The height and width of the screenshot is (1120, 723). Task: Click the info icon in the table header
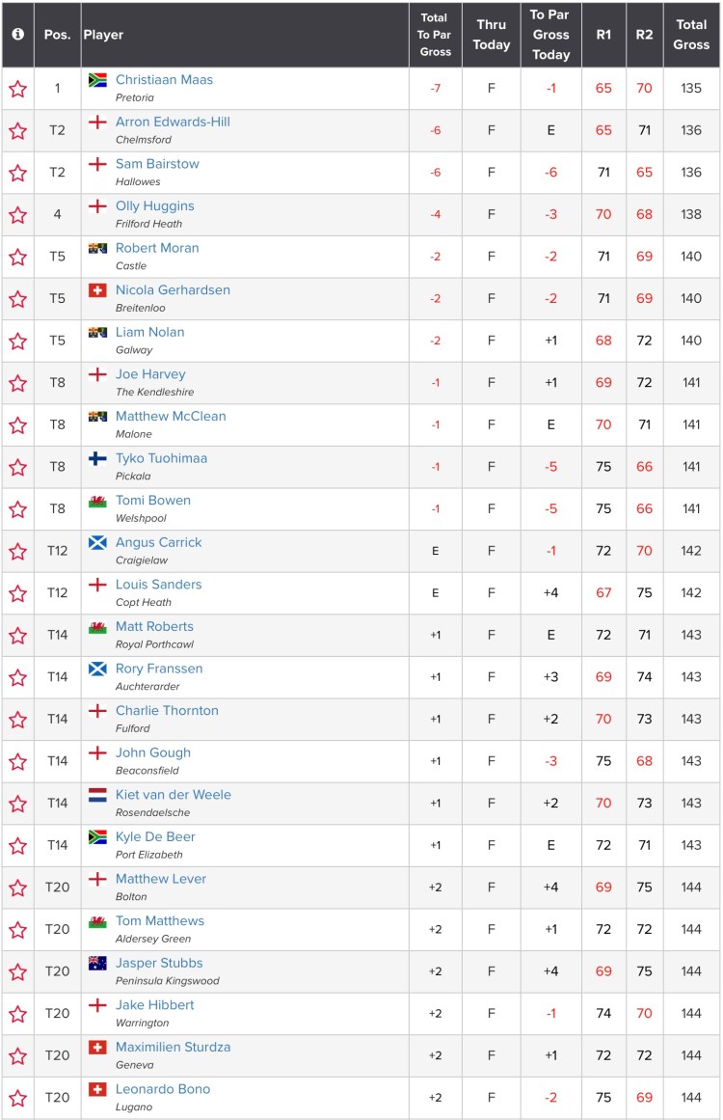click(17, 34)
